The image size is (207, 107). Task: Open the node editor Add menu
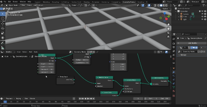(30, 52)
